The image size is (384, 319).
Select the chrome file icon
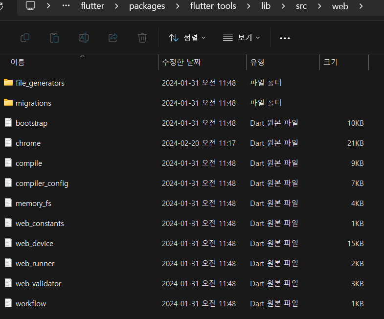coord(8,142)
